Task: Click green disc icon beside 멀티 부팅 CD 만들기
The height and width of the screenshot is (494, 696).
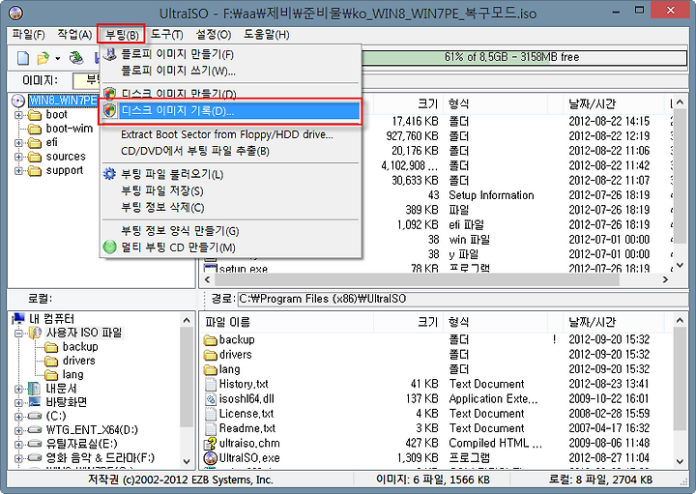Action: [109, 247]
